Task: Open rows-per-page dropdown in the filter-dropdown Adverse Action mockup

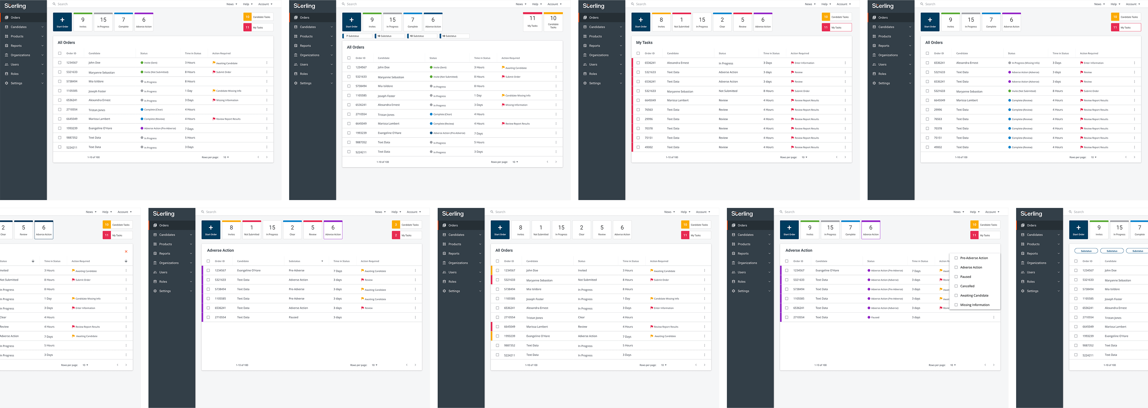Action: [x=952, y=365]
